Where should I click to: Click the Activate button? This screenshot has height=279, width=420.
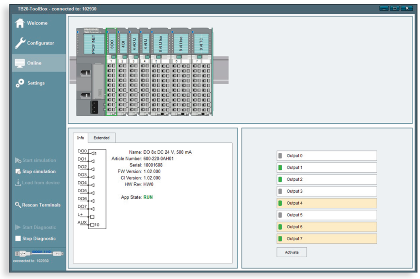[x=292, y=252]
